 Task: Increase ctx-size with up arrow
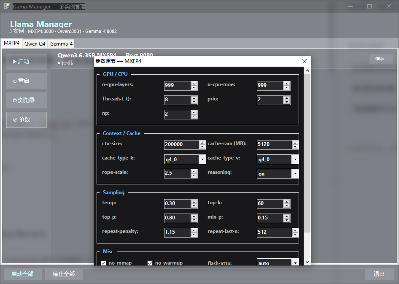click(x=202, y=143)
